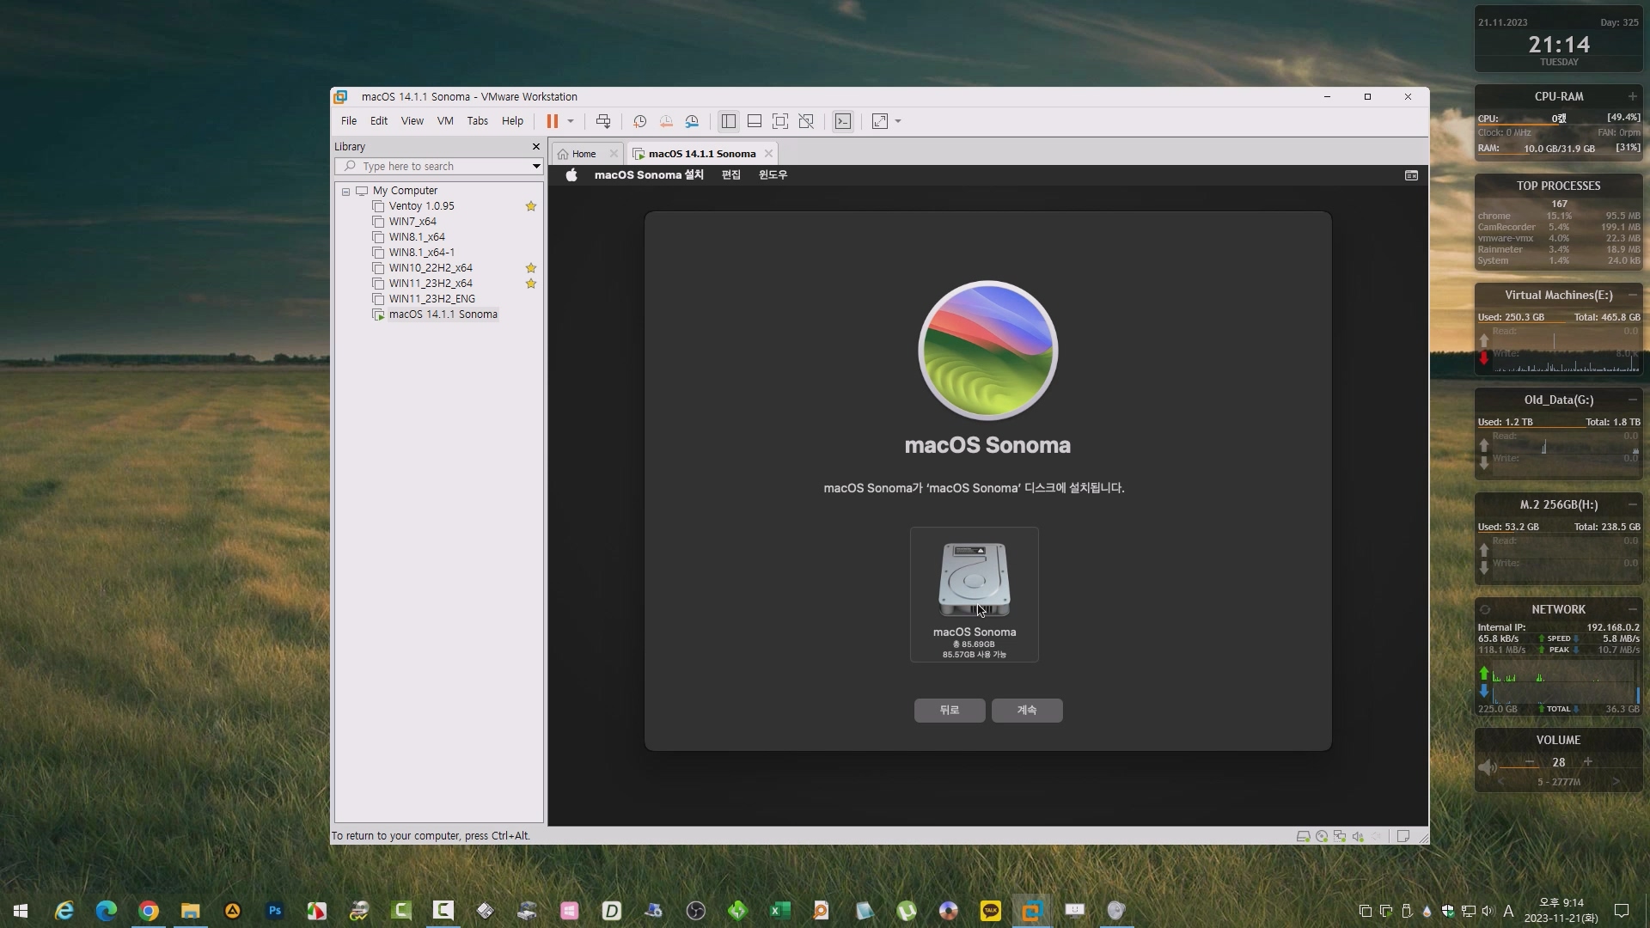1650x928 pixels.
Task: Open the snapshot manager
Action: [x=692, y=121]
